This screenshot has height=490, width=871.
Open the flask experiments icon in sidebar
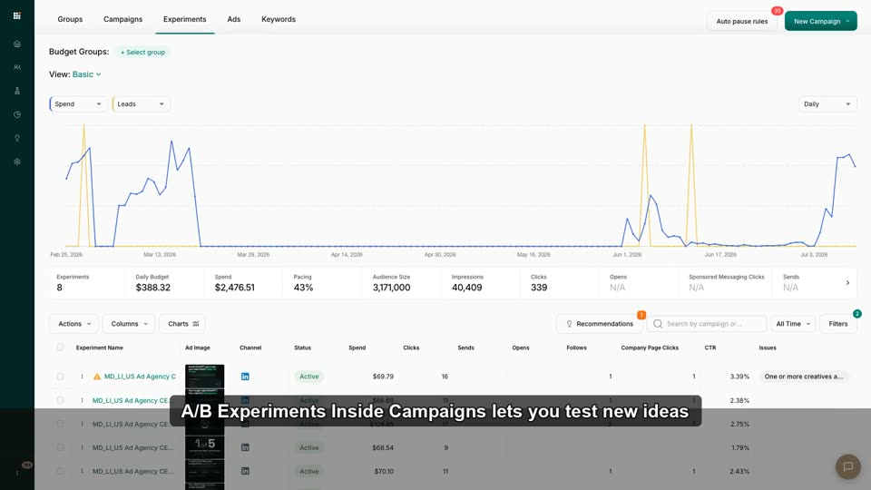click(x=17, y=91)
